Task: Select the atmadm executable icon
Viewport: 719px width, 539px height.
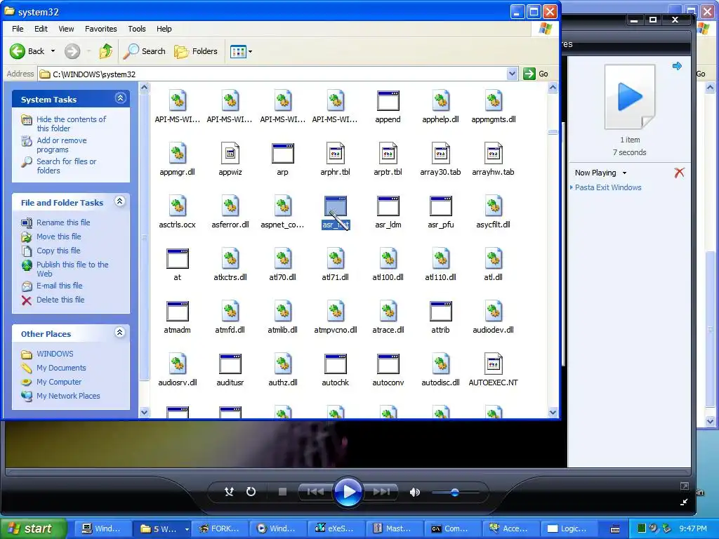Action: coord(178,312)
